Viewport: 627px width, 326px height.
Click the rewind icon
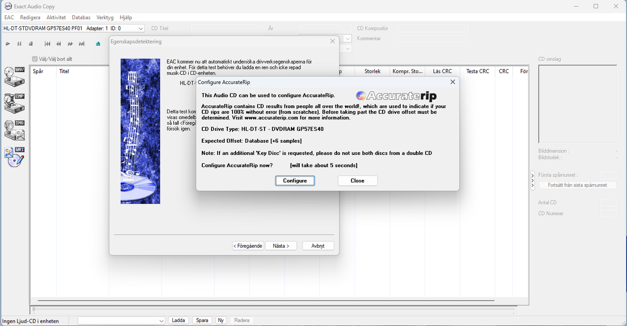[59, 44]
